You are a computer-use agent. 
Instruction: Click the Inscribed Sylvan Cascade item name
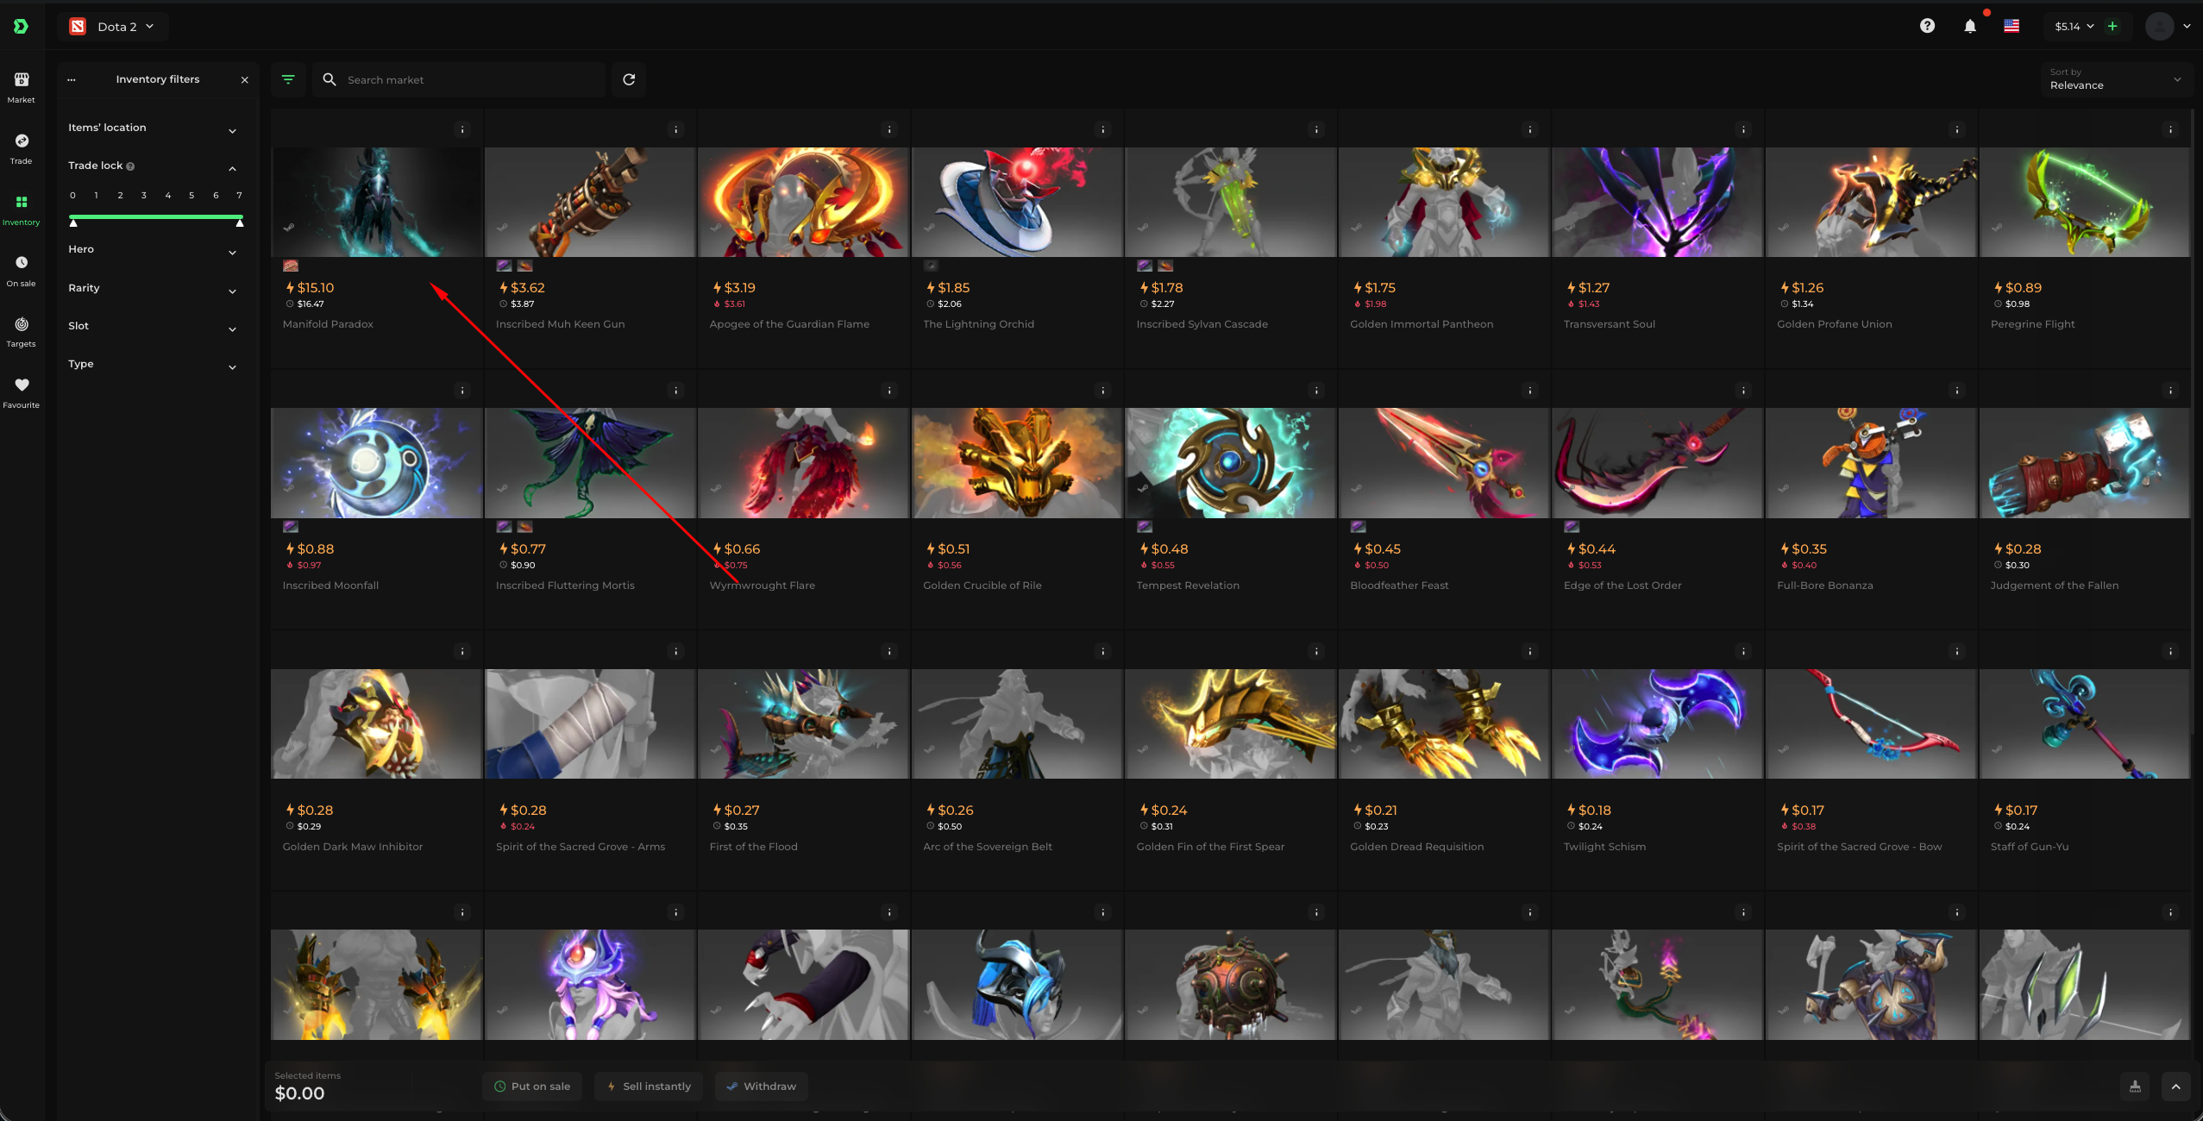coord(1202,325)
